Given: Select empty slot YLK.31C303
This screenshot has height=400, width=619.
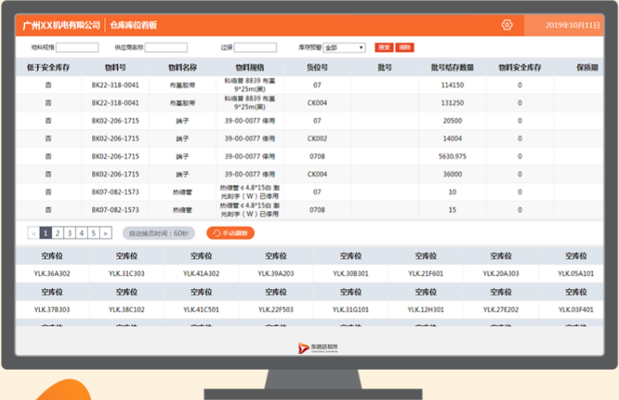Looking at the screenshot, I should click(126, 274).
